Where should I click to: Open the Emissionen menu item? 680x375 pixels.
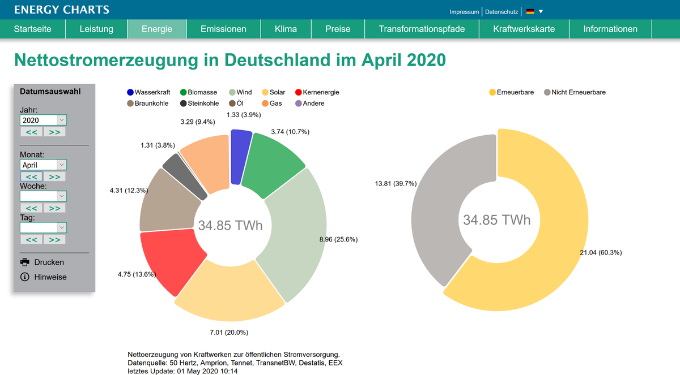click(223, 29)
